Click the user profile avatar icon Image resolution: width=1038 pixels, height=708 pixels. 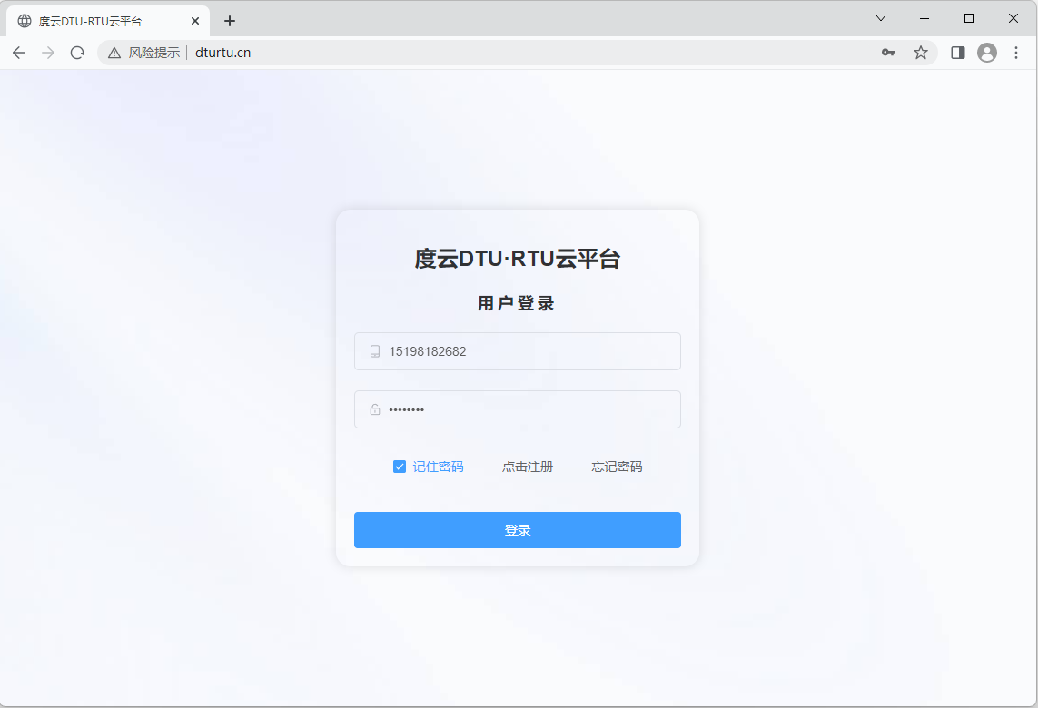[987, 53]
